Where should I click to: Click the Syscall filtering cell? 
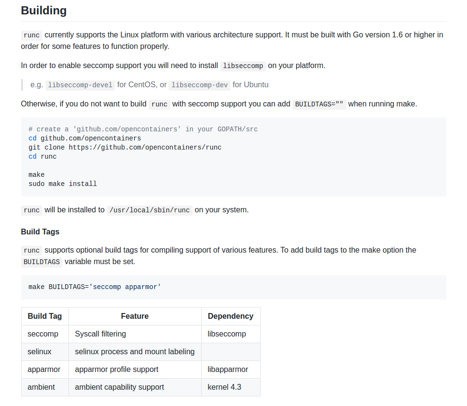[x=135, y=334]
